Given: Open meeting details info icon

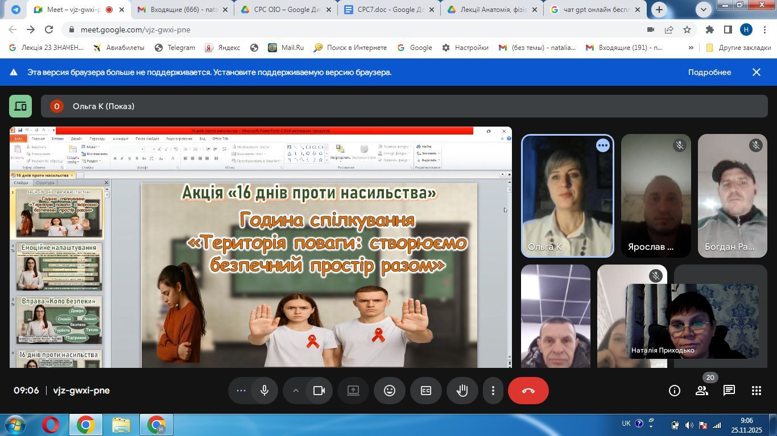Looking at the screenshot, I should click(675, 391).
